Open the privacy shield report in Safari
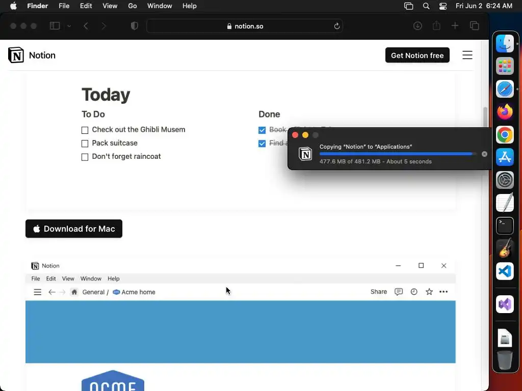Viewport: 522px width, 391px height. tap(135, 26)
